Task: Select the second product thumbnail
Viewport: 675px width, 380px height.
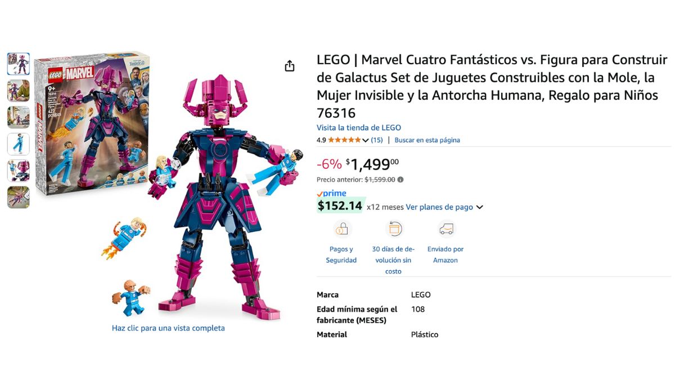Action: (19, 91)
